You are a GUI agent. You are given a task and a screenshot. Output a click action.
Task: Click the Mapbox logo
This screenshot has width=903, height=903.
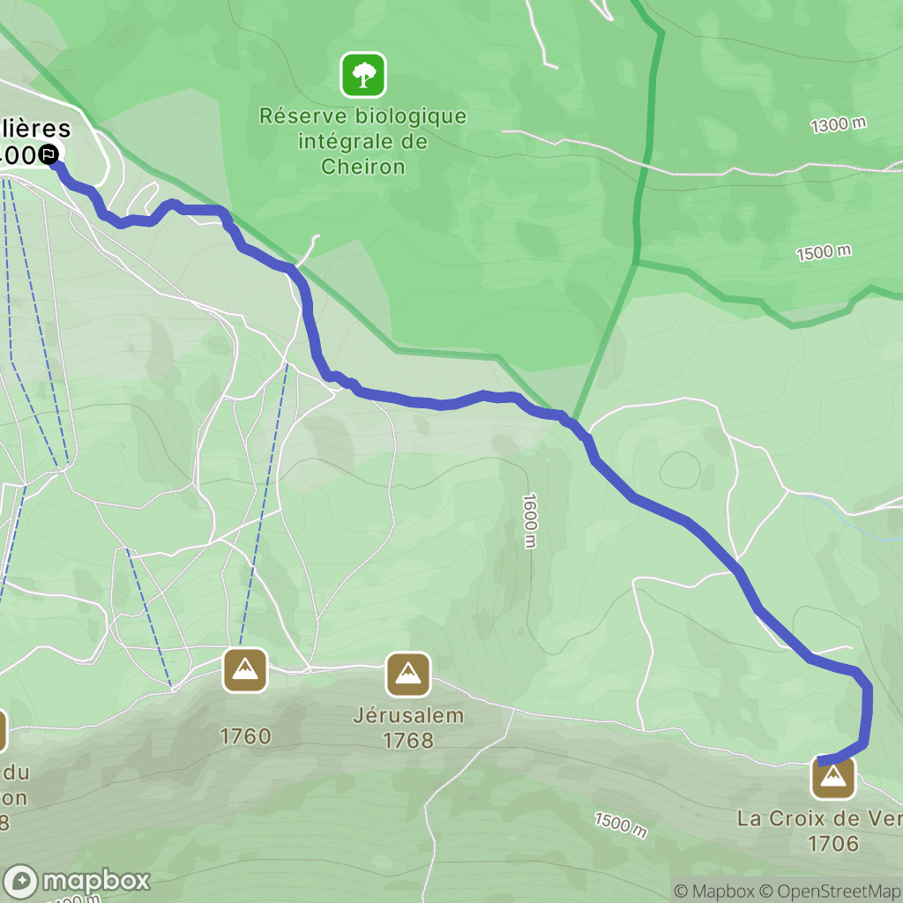click(76, 881)
